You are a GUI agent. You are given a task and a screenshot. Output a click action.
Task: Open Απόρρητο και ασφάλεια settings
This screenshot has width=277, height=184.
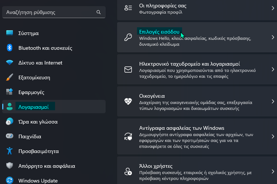[54, 166]
